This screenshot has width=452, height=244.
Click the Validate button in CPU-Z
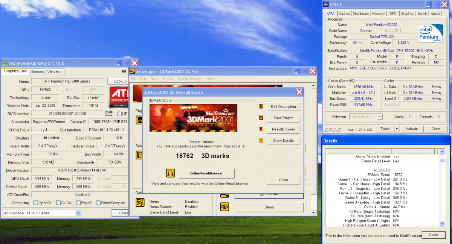(x=412, y=129)
